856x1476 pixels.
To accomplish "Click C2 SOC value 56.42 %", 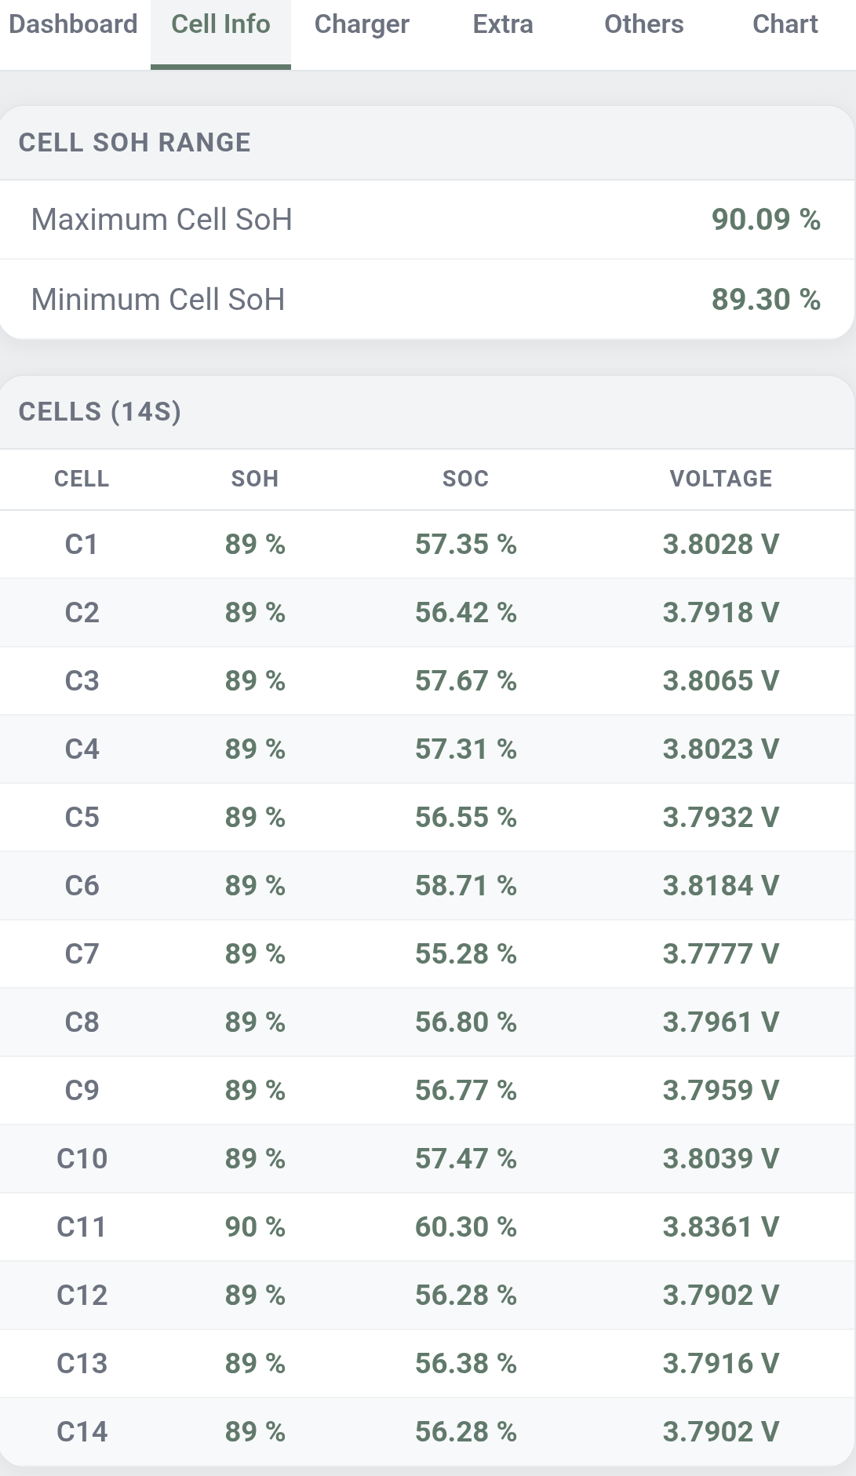I will click(x=466, y=613).
